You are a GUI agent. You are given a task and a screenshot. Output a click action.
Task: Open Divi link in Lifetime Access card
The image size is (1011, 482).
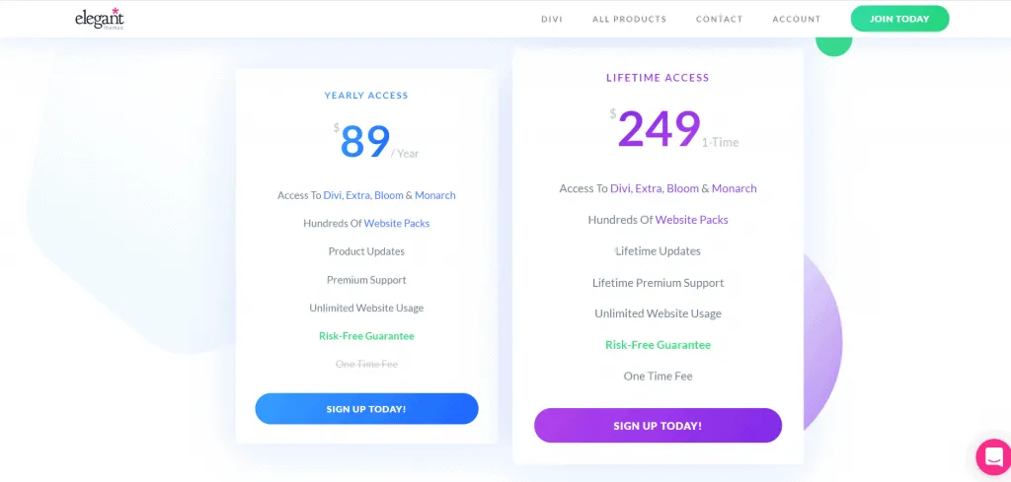click(x=620, y=188)
